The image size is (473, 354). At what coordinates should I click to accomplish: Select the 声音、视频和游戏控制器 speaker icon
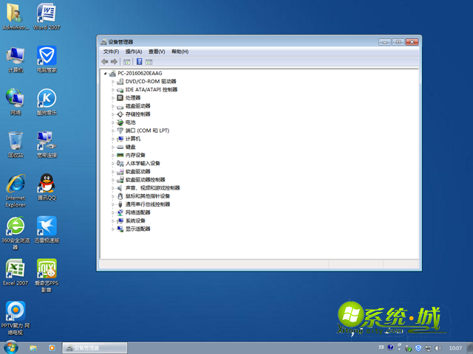tap(120, 188)
